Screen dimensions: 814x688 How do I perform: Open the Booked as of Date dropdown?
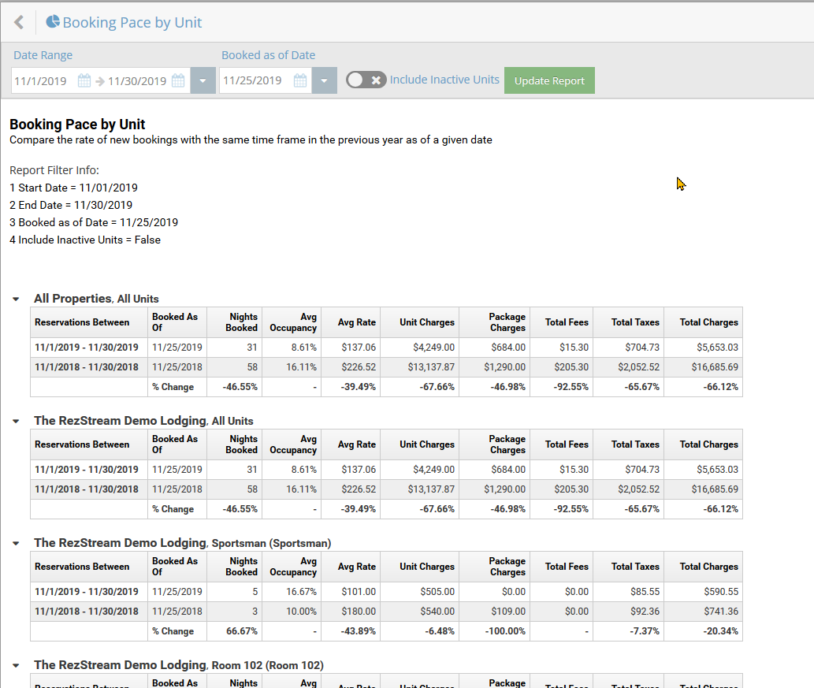[324, 80]
